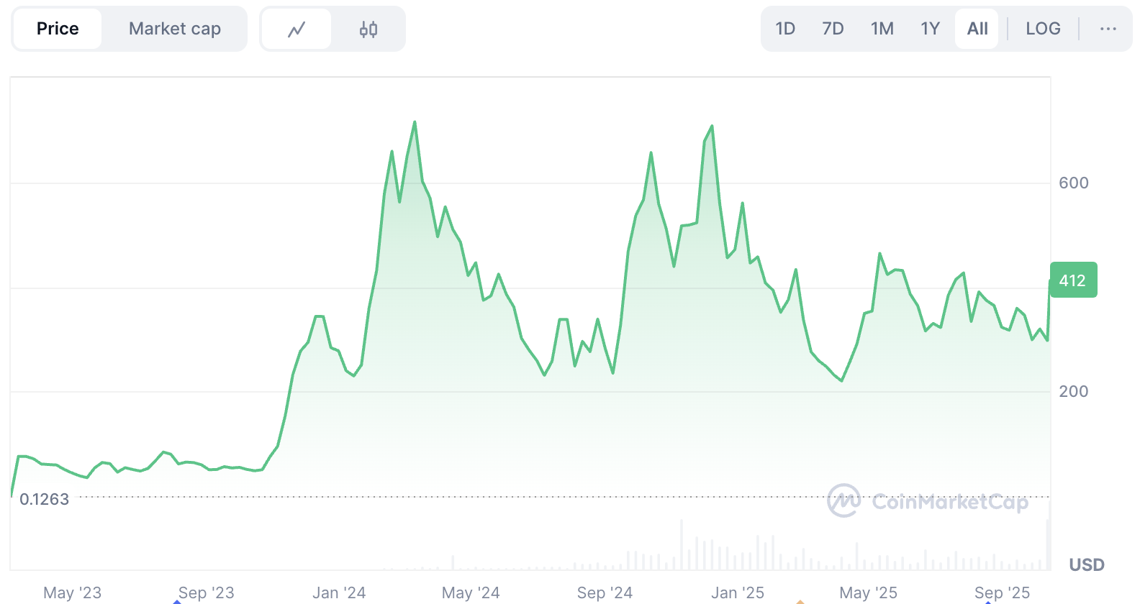1140x604 pixels.
Task: Set time range to 7D
Action: click(x=833, y=29)
